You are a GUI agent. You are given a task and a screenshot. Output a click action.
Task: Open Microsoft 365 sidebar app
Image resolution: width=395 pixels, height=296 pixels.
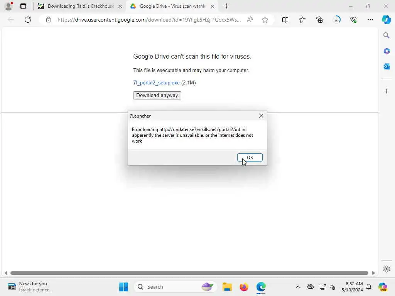(387, 51)
